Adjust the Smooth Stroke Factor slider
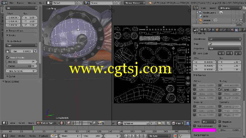 (x=21, y=66)
